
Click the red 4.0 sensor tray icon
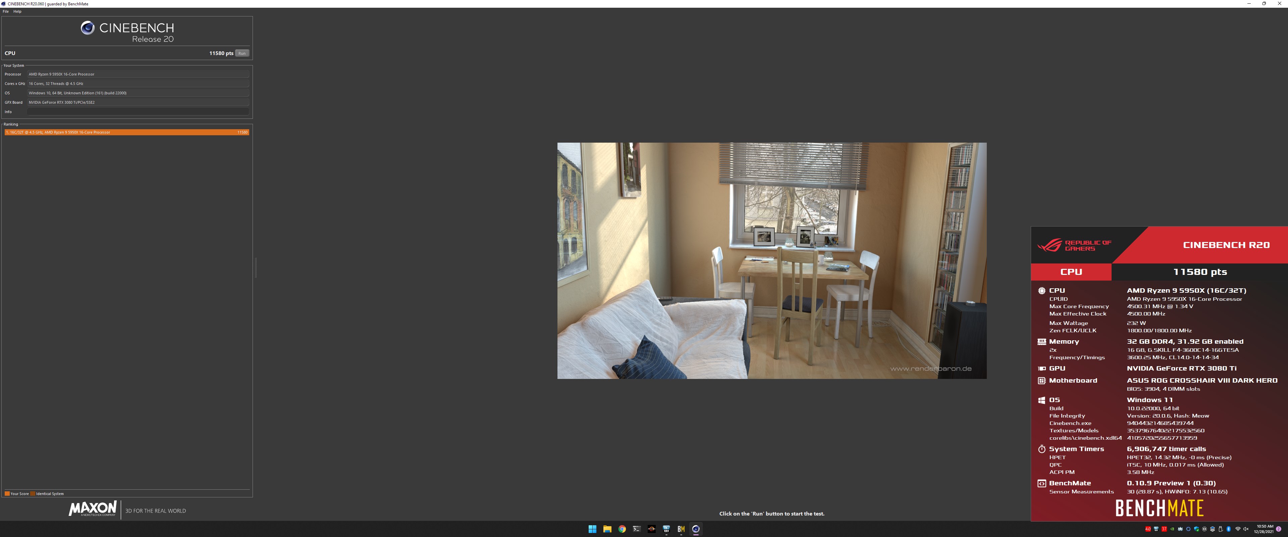(x=1148, y=529)
